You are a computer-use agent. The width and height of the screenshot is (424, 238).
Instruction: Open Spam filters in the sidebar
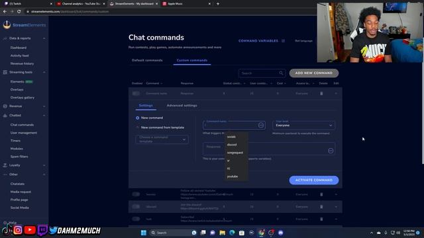(x=19, y=157)
